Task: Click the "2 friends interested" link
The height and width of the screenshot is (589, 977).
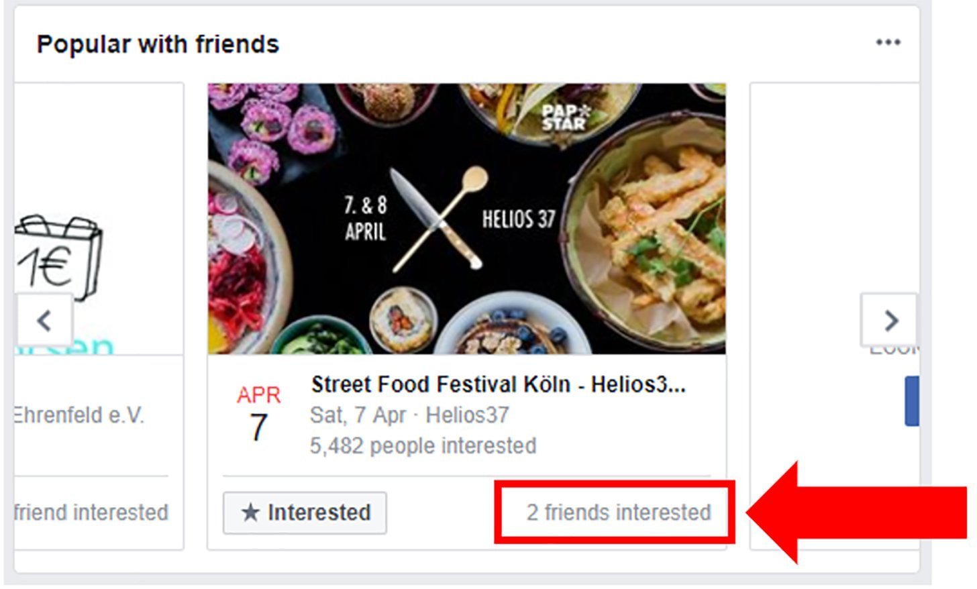Action: click(618, 513)
